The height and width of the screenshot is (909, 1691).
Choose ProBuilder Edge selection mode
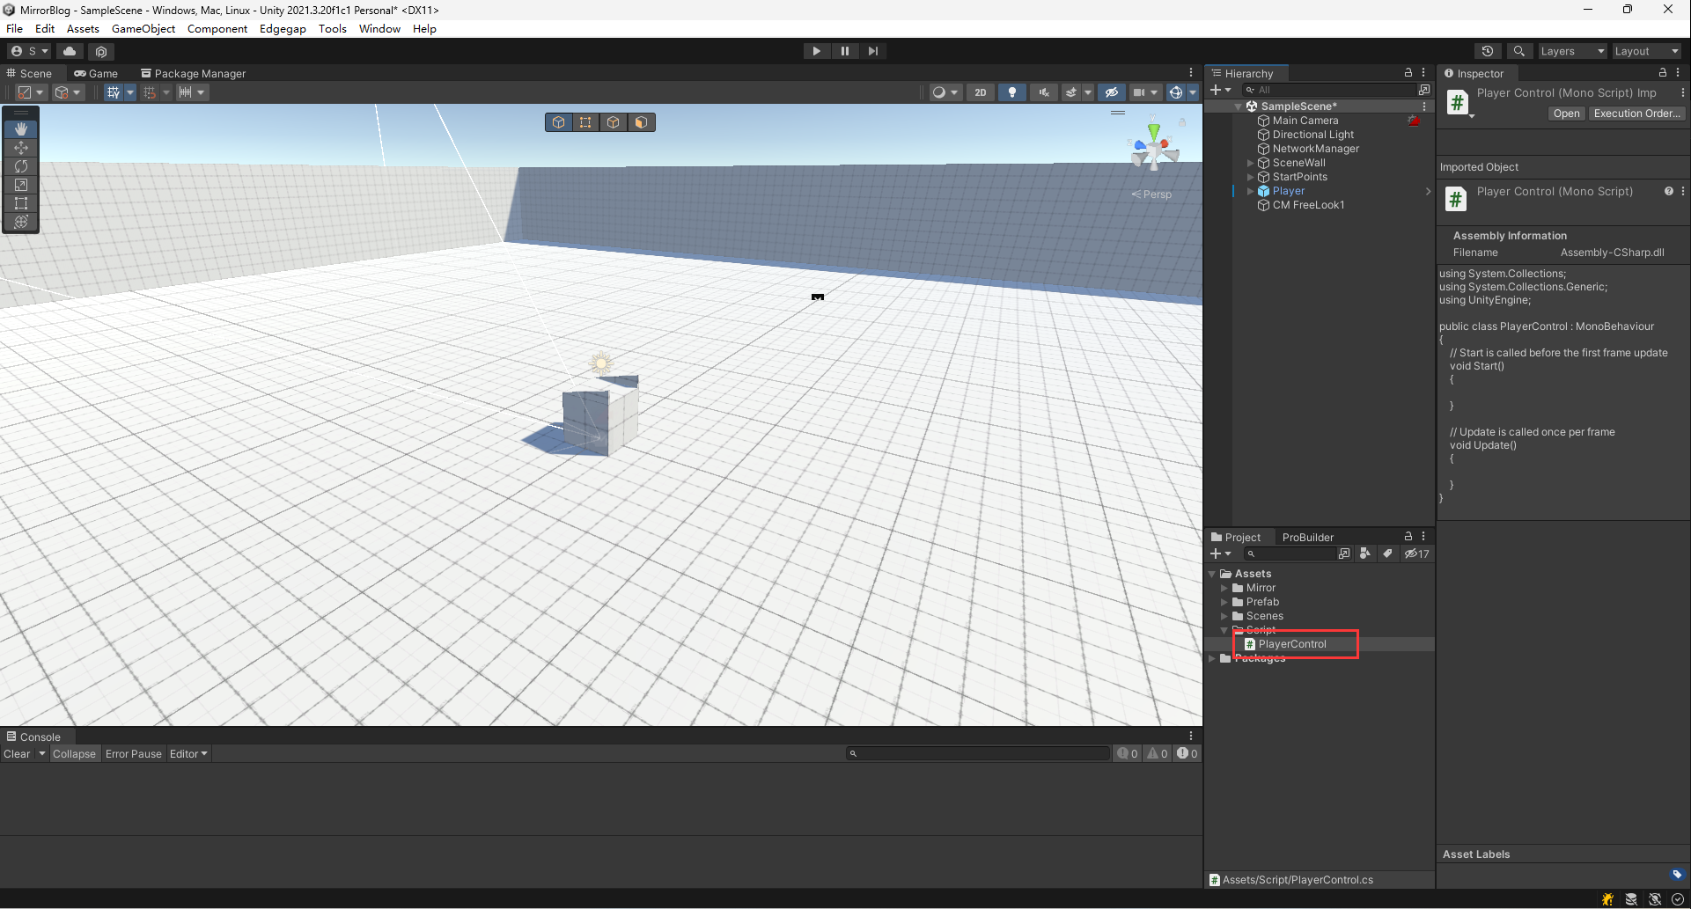pos(614,122)
